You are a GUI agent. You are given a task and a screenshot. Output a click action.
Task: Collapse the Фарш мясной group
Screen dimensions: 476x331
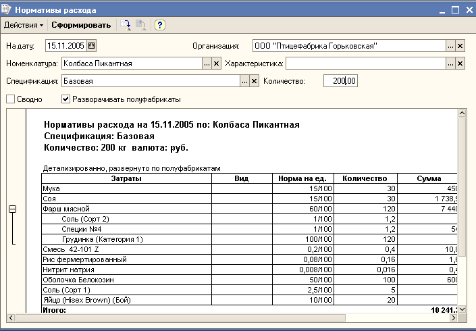(x=12, y=209)
